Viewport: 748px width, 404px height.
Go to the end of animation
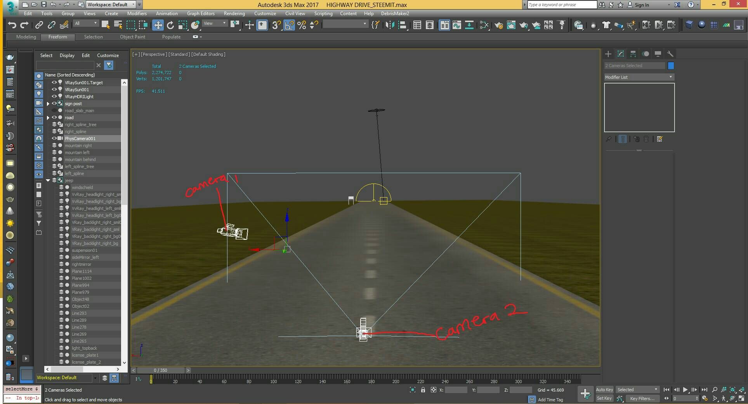coord(704,390)
